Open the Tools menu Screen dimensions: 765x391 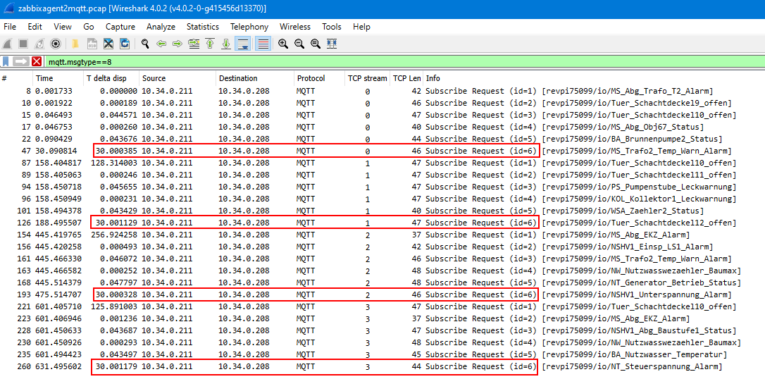[x=331, y=27]
